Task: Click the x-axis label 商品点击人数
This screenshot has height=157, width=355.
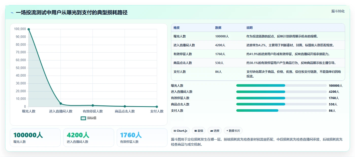Action: [x=125, y=111]
